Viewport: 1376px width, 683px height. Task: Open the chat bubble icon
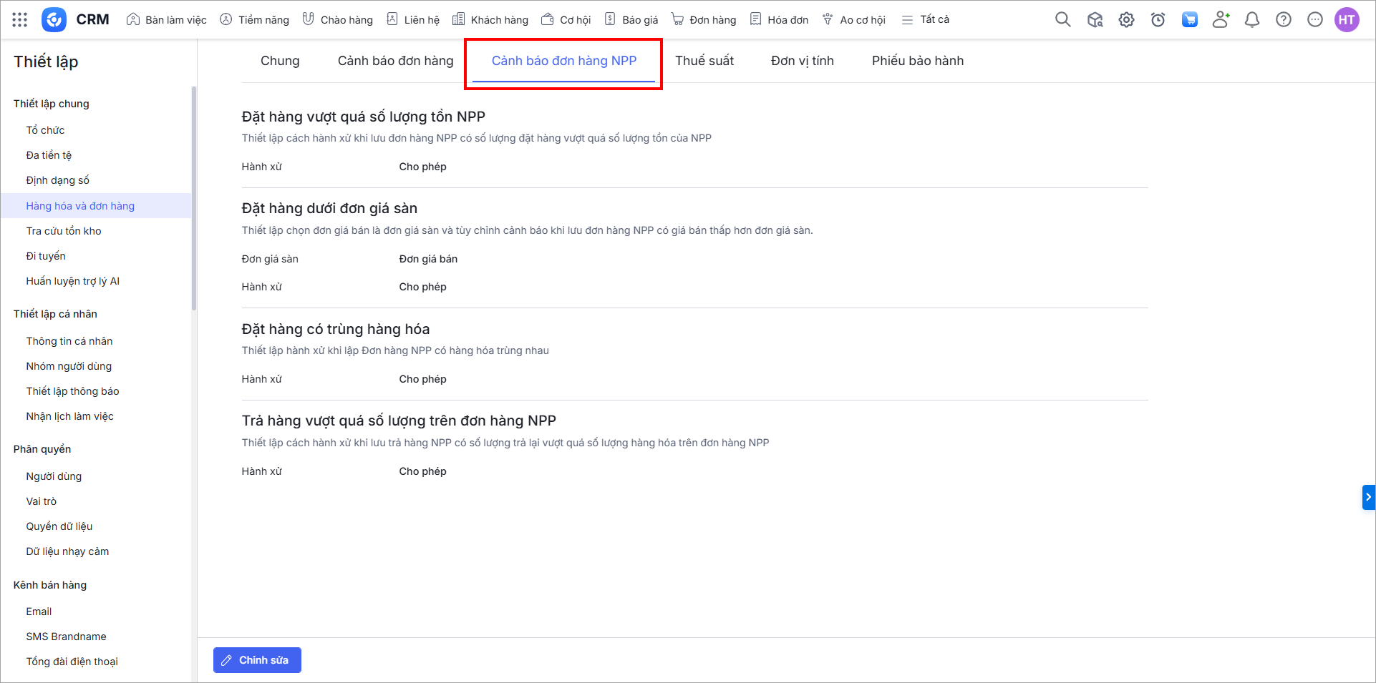pyautogui.click(x=1314, y=20)
